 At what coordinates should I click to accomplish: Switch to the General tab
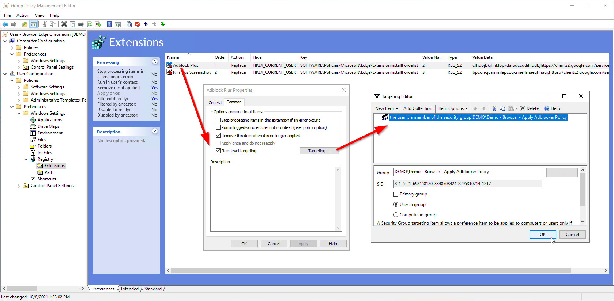pyautogui.click(x=215, y=103)
